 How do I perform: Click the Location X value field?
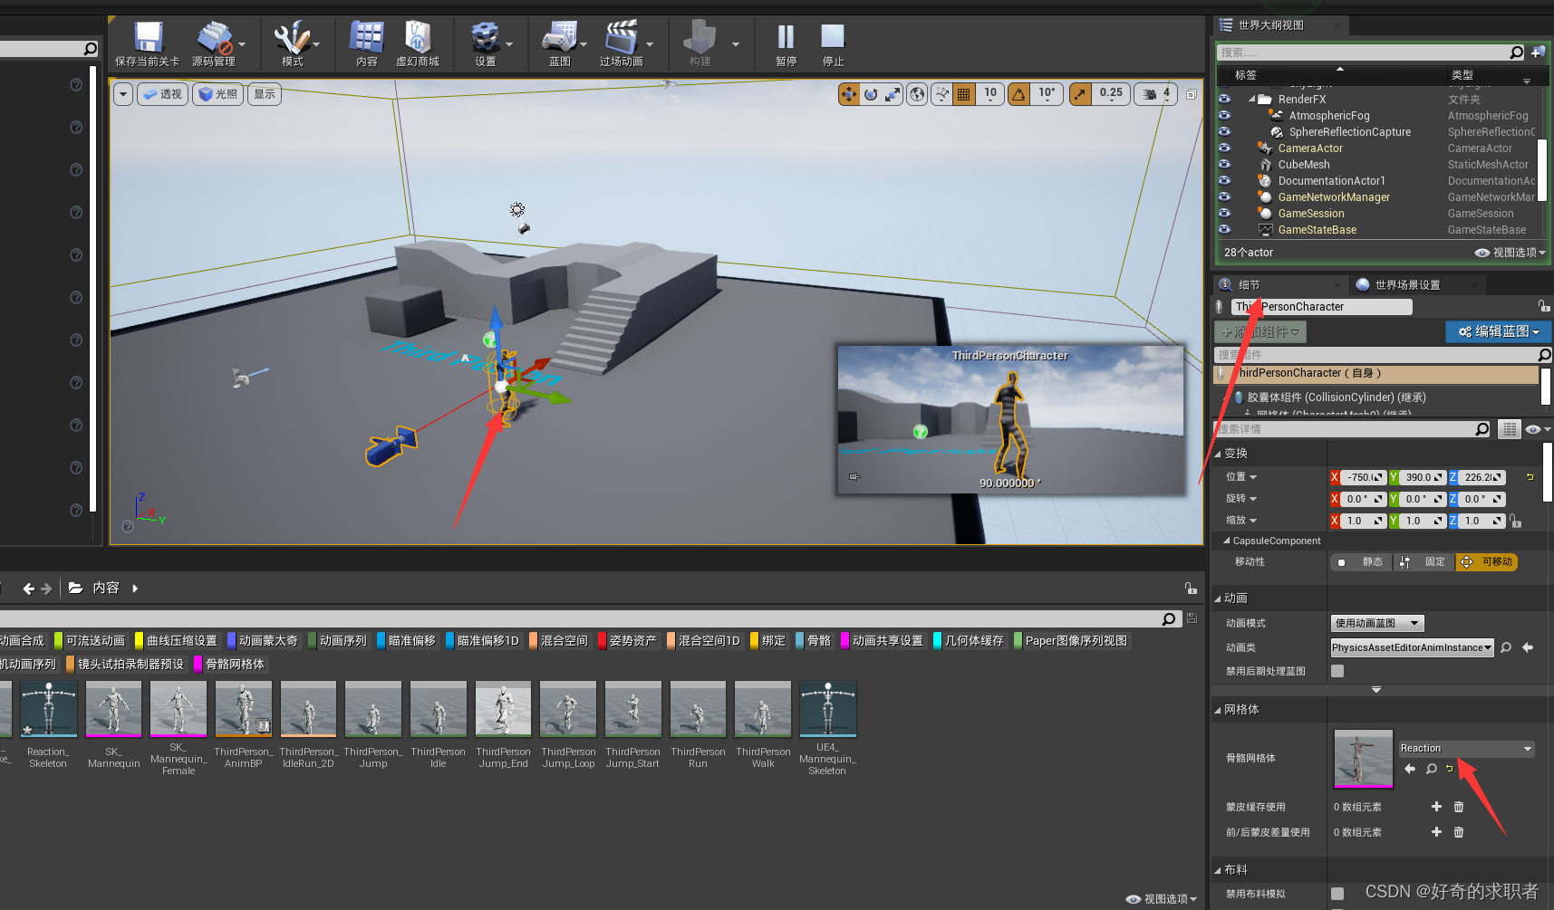pyautogui.click(x=1363, y=477)
